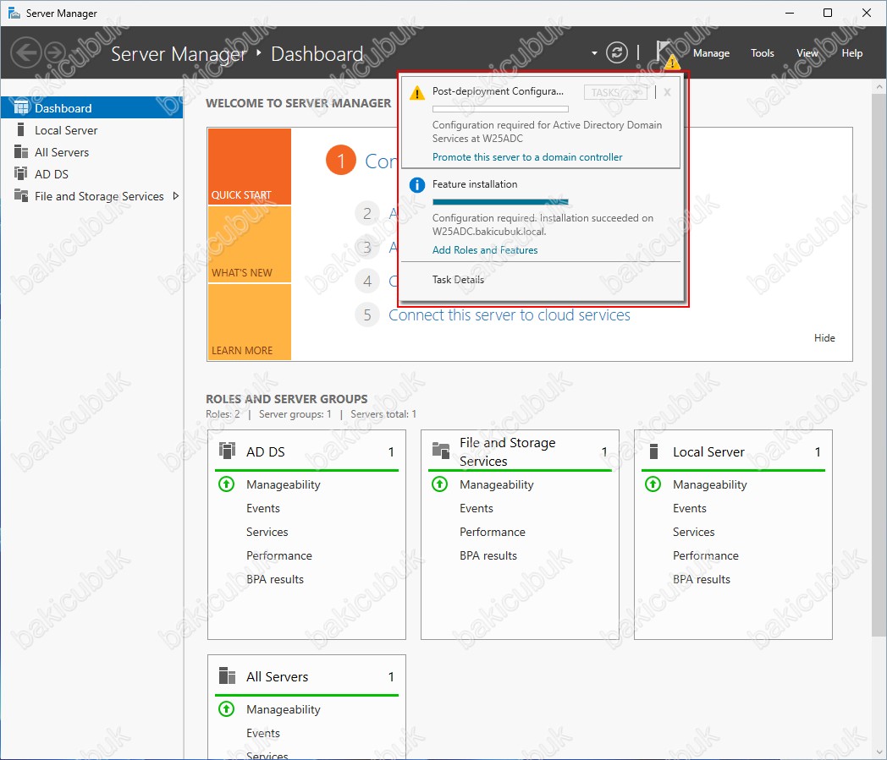Click the Post-deployment Configuration progress bar
887x760 pixels.
[501, 109]
